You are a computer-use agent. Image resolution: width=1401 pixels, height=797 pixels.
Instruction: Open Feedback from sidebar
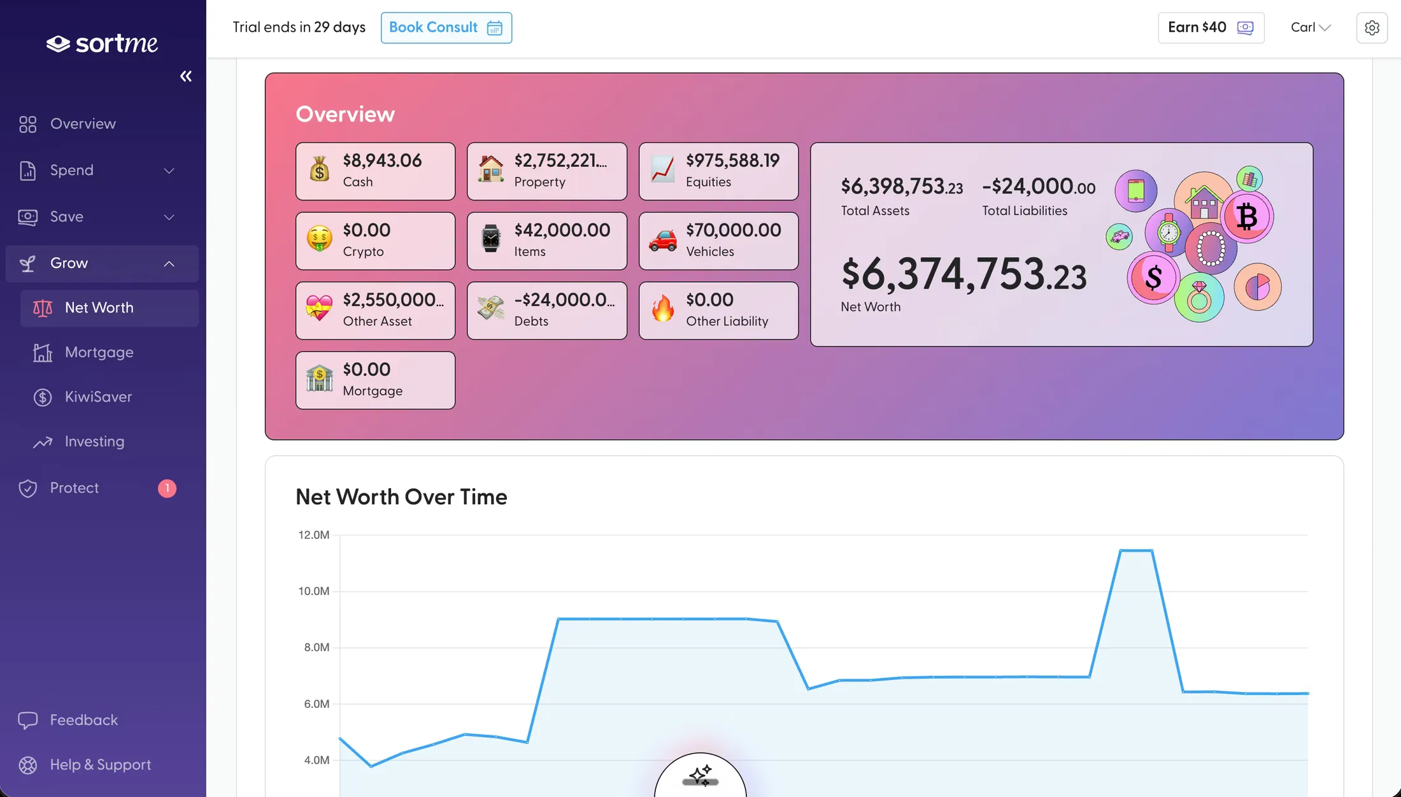102,720
